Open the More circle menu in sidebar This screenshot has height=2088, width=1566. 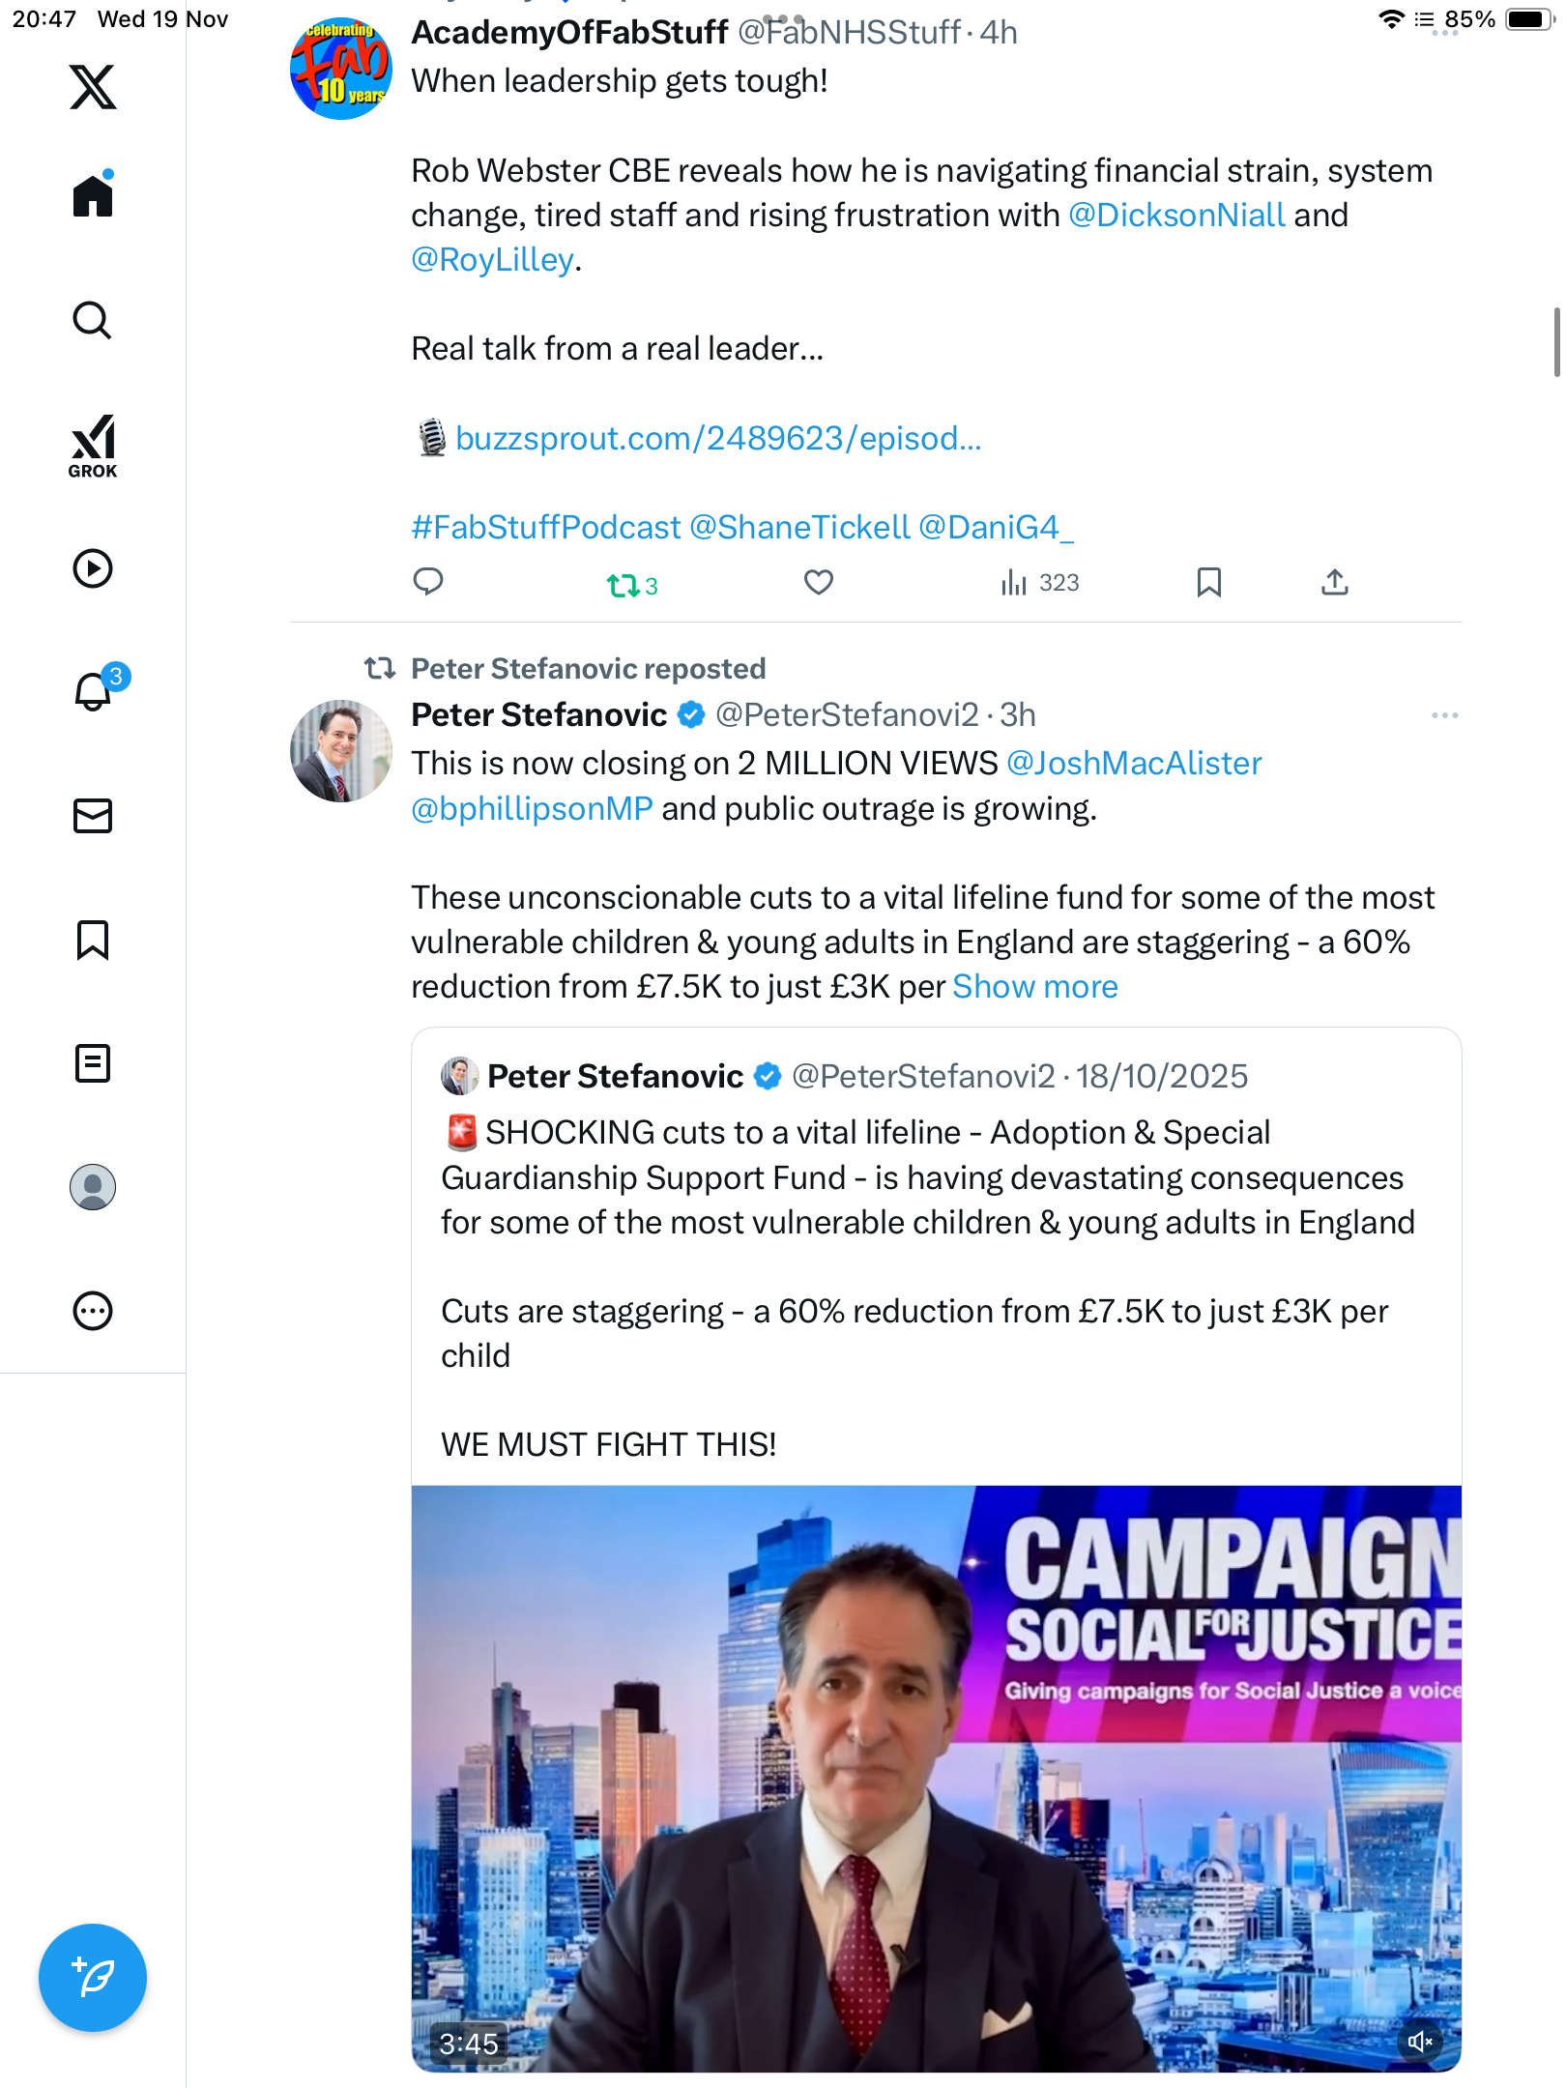pyautogui.click(x=93, y=1311)
